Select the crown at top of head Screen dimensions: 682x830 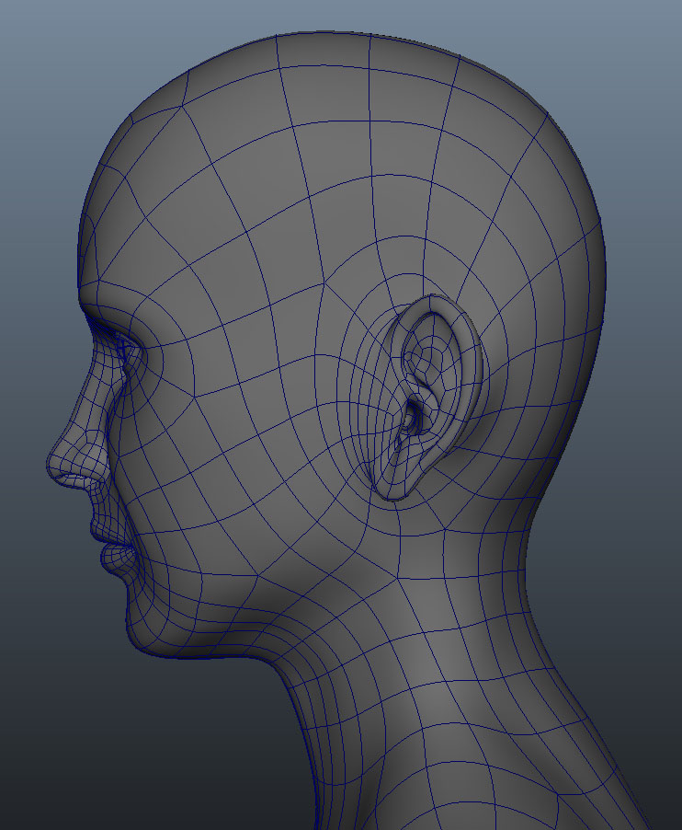(x=368, y=55)
